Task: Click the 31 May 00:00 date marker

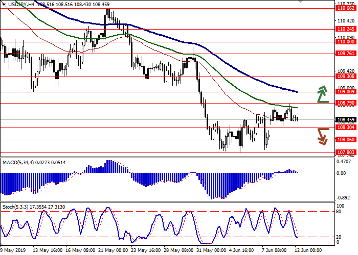Action: click(x=212, y=251)
